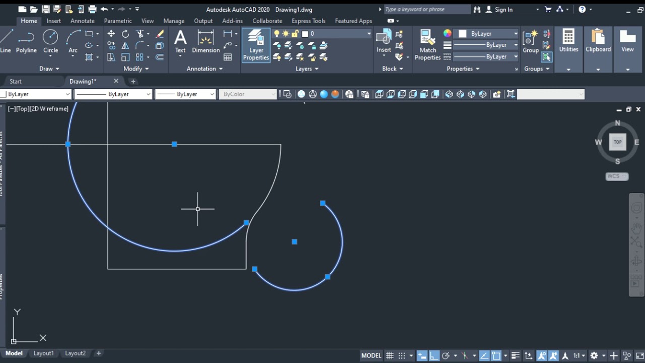
Task: Activate the Mirror tool
Action: [125, 45]
